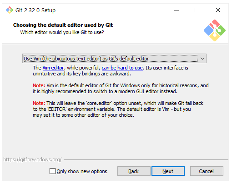
Task: Click 'Git 2.32.0 Setup' title text
Action: [35, 10]
